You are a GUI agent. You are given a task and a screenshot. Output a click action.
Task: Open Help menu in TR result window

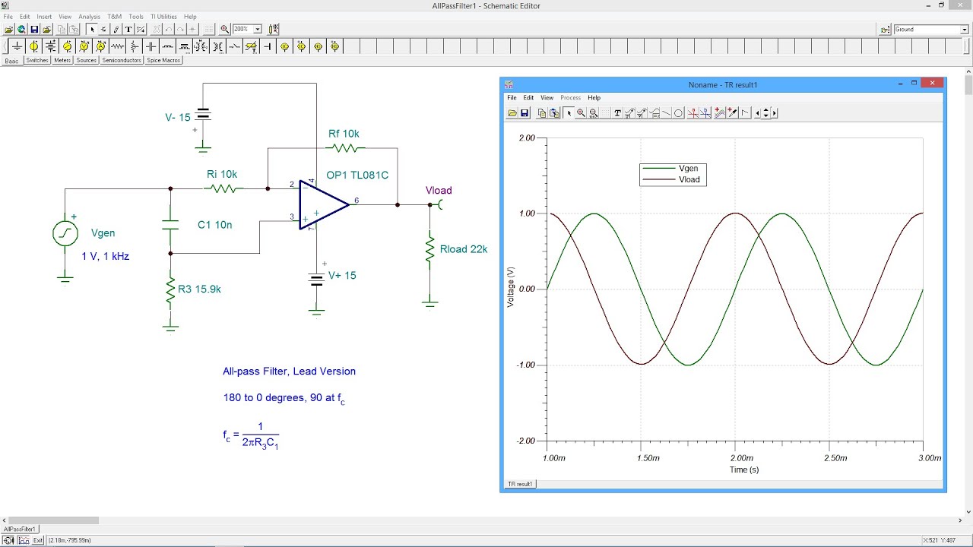click(594, 98)
